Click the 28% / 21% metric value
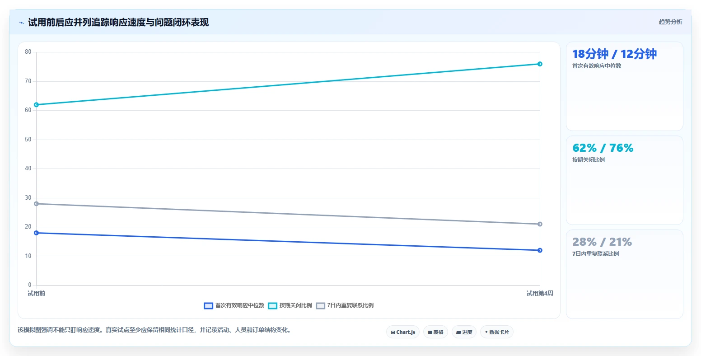Image resolution: width=701 pixels, height=356 pixels. (602, 242)
